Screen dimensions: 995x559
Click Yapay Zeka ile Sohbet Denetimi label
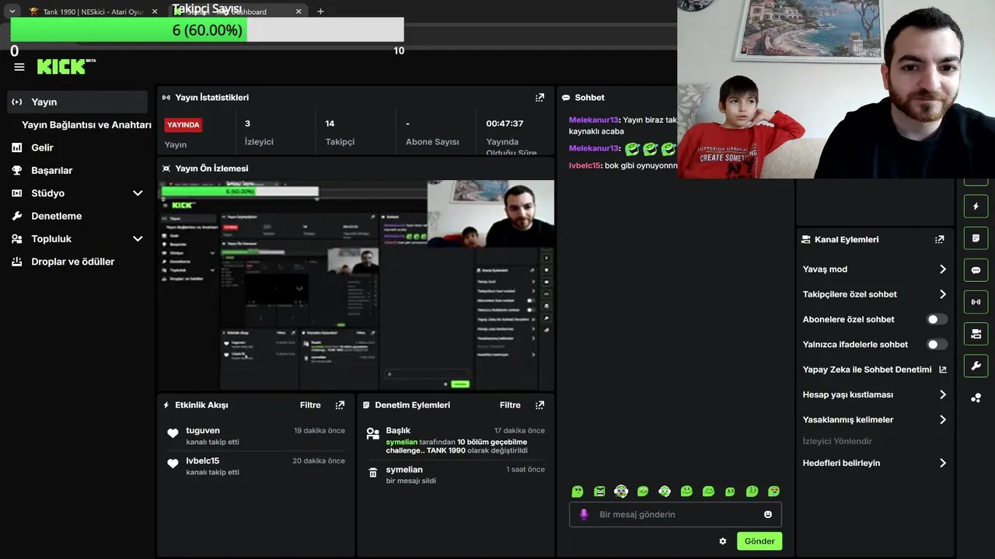coord(867,370)
